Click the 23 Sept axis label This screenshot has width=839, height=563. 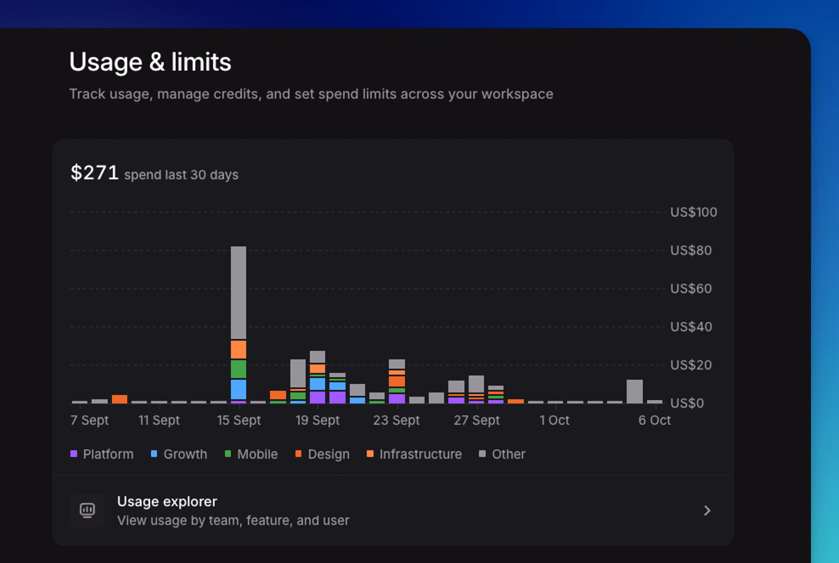tap(396, 420)
